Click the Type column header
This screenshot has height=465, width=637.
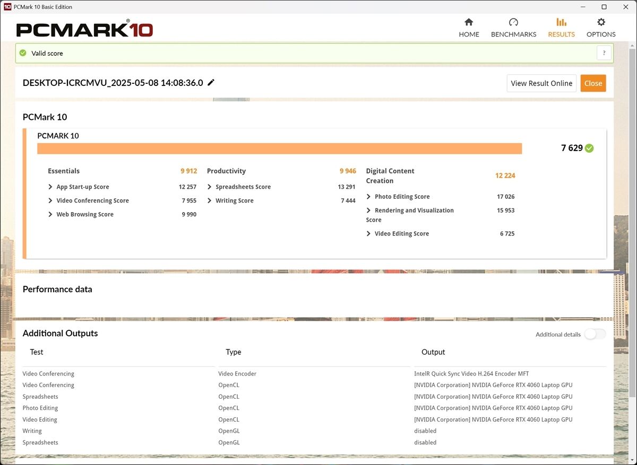pyautogui.click(x=234, y=352)
